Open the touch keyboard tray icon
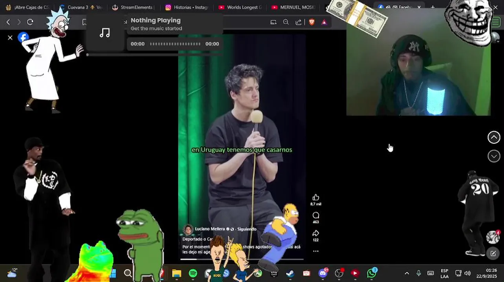The height and width of the screenshot is (282, 504). 431,273
